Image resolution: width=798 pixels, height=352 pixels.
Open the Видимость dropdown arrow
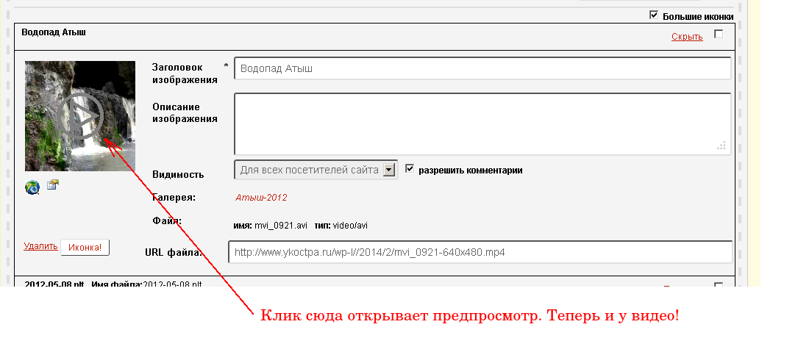pyautogui.click(x=390, y=170)
